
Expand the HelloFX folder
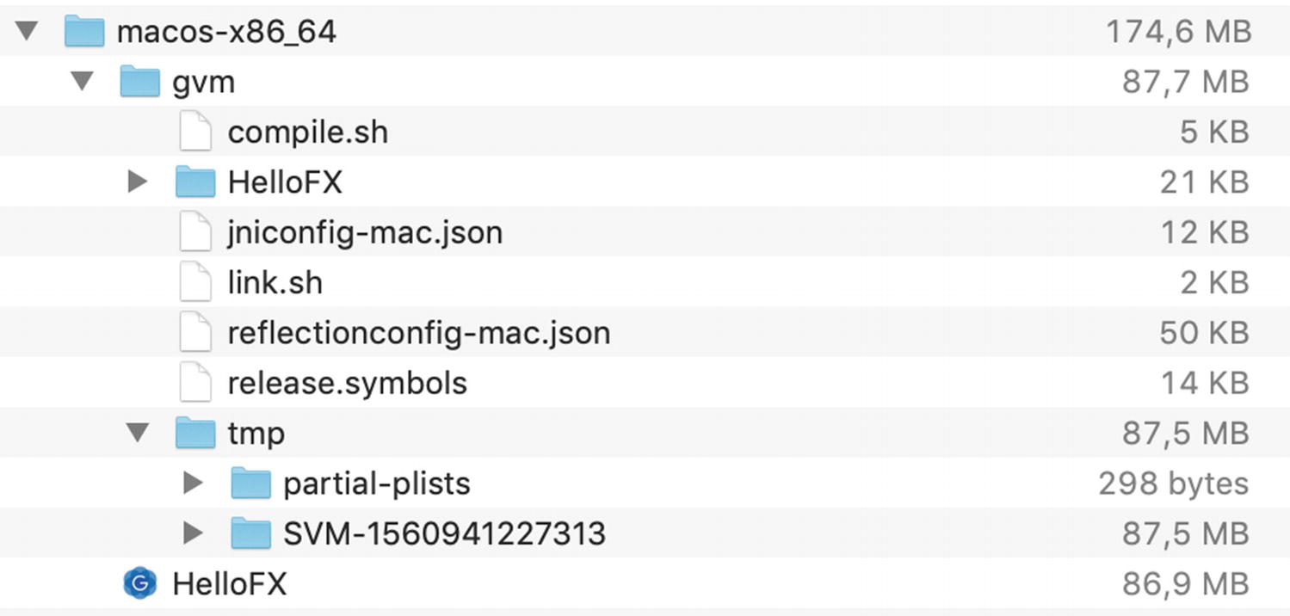(139, 182)
